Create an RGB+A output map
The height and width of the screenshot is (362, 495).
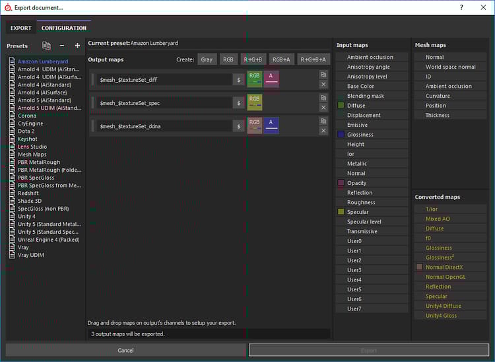click(x=281, y=59)
